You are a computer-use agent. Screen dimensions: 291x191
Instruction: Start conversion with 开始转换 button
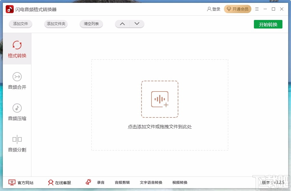268,24
